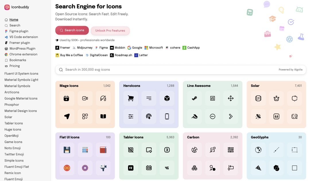Open Fluent UI System Icons set

[x=21, y=74]
